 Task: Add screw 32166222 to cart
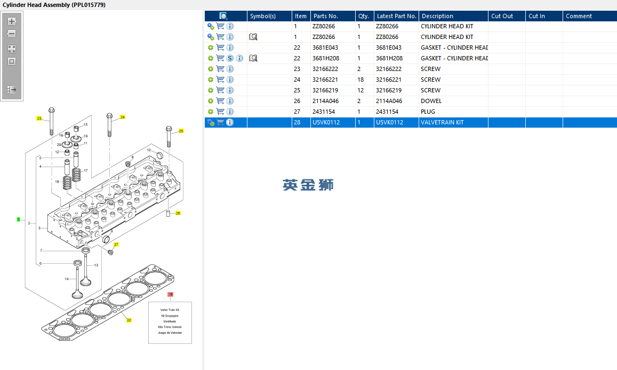pyautogui.click(x=220, y=68)
